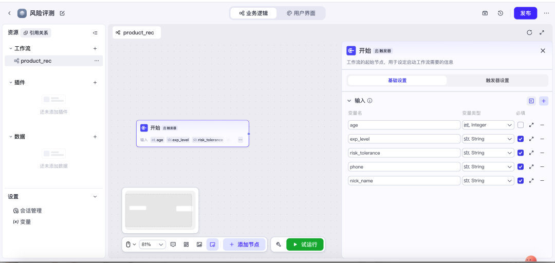The width and height of the screenshot is (555, 263).
Task: Click the 风险评测 app logo icon
Action: [x=22, y=13]
